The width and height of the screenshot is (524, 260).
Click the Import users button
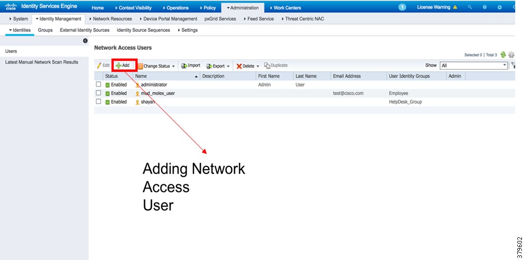[191, 65]
